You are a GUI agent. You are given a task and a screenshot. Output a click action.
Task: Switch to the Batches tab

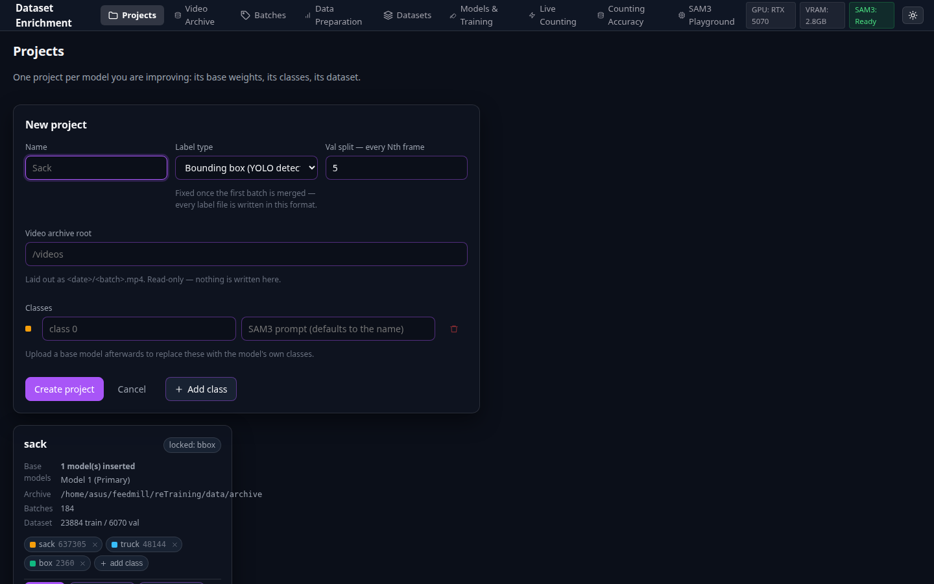263,15
